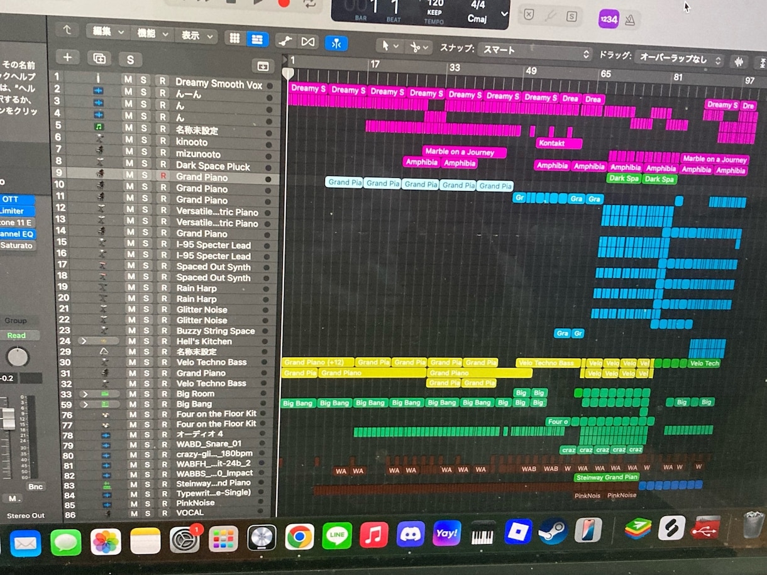Open LINE from the dock

(x=336, y=536)
